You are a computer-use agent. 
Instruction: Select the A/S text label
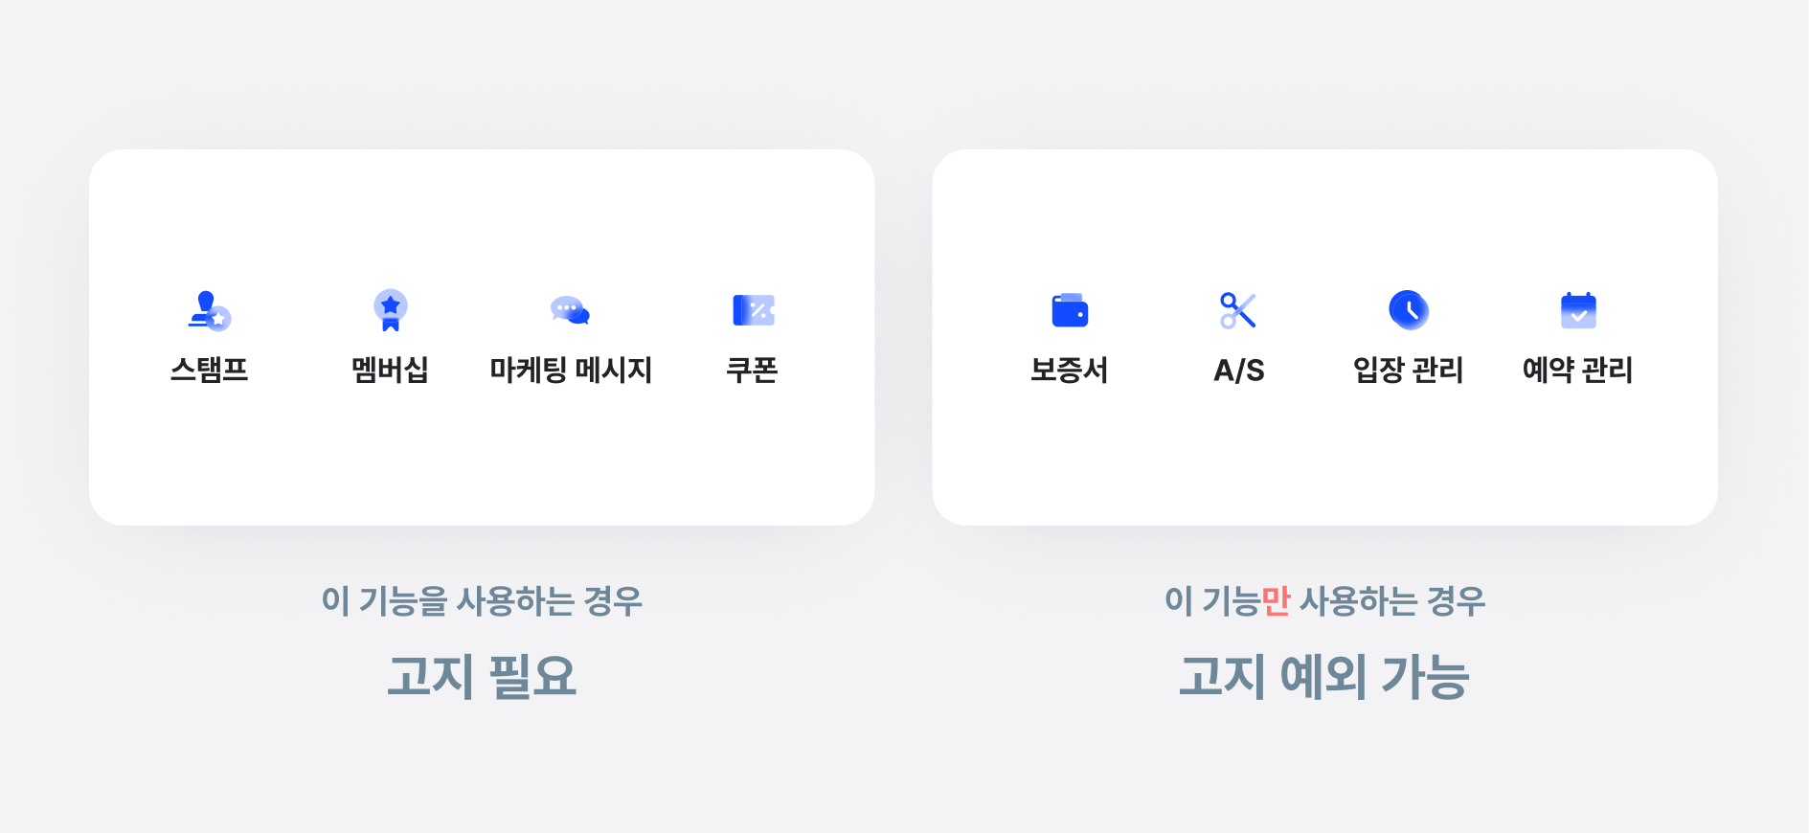(1239, 371)
